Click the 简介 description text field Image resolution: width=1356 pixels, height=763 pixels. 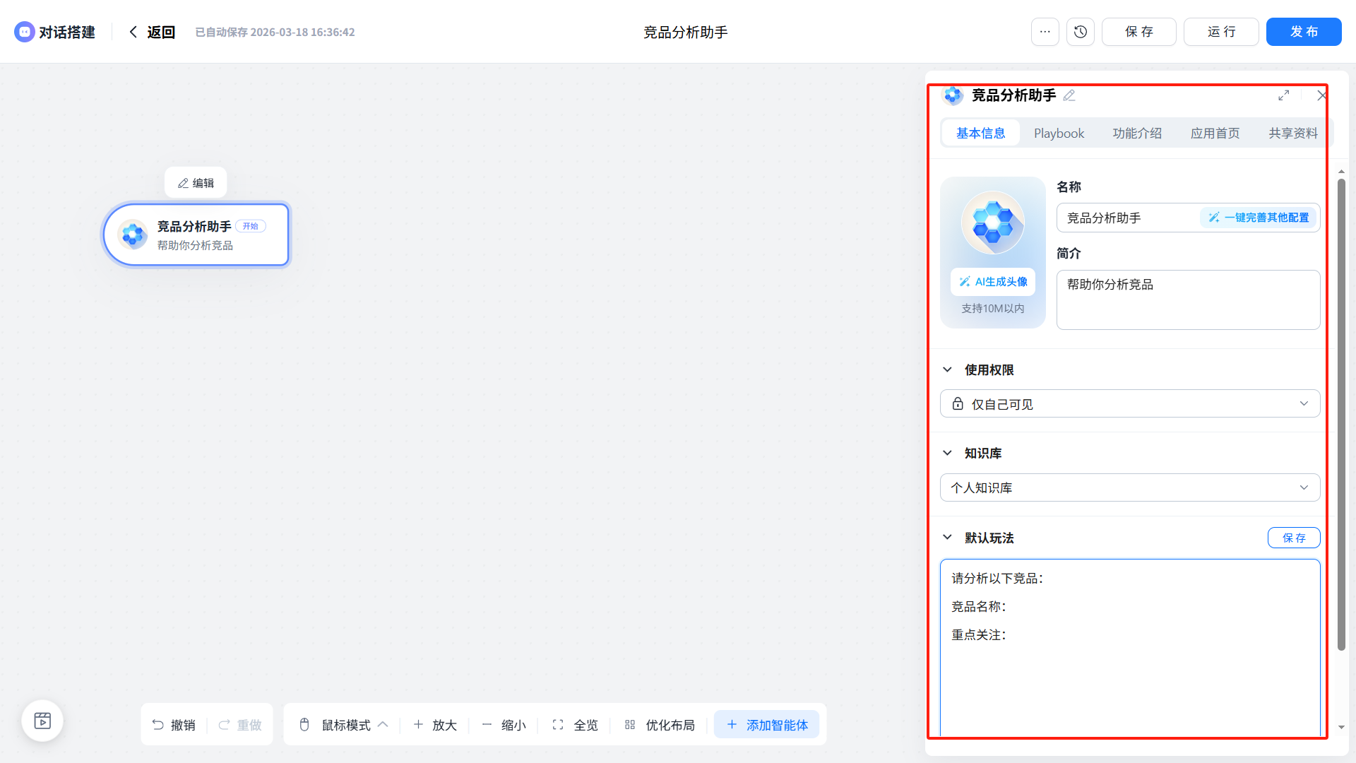coord(1187,300)
